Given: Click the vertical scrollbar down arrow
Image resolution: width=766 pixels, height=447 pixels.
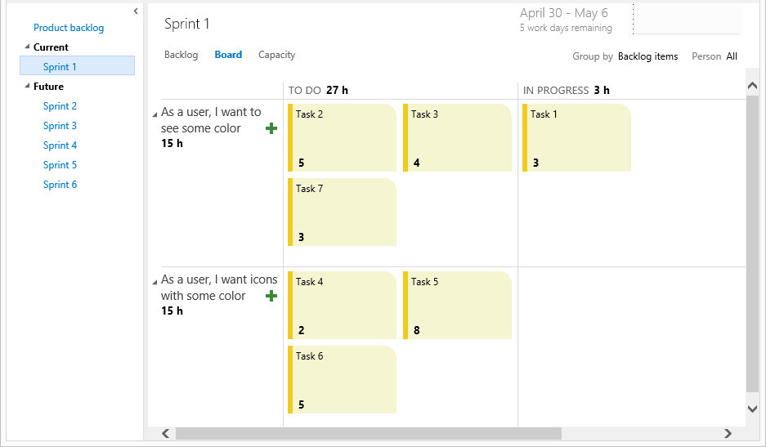Looking at the screenshot, I should (752, 409).
